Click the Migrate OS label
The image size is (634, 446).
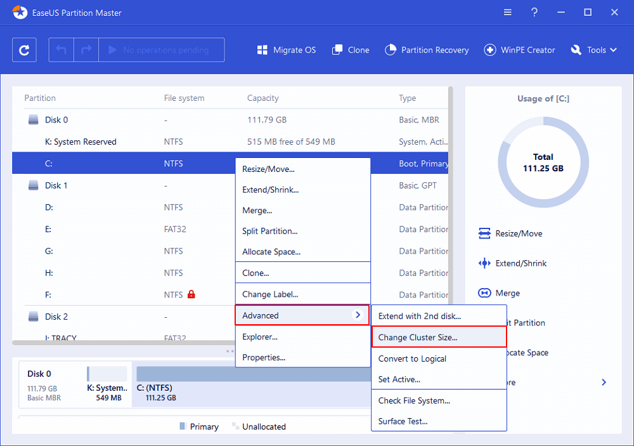coord(294,50)
